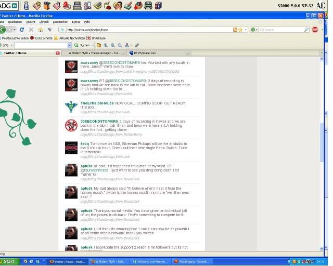Click the ADG logo fast-forward button
333x266 pixels.
[15, 6]
